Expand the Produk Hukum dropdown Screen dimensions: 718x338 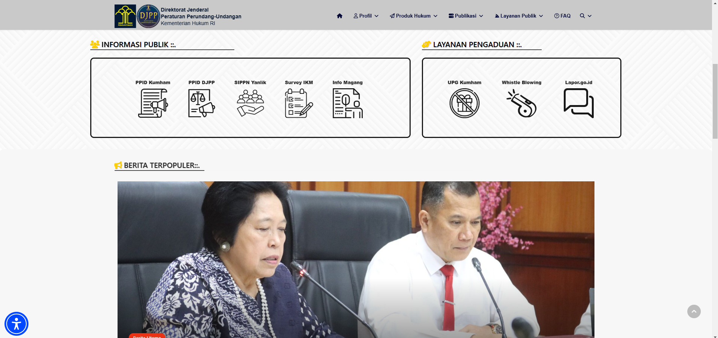click(413, 16)
